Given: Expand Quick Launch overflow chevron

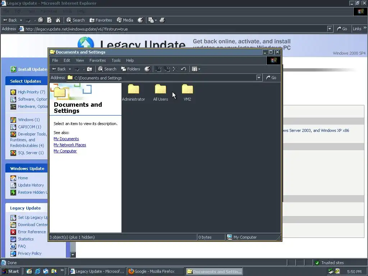Looking at the screenshot, I should [x=62, y=270].
